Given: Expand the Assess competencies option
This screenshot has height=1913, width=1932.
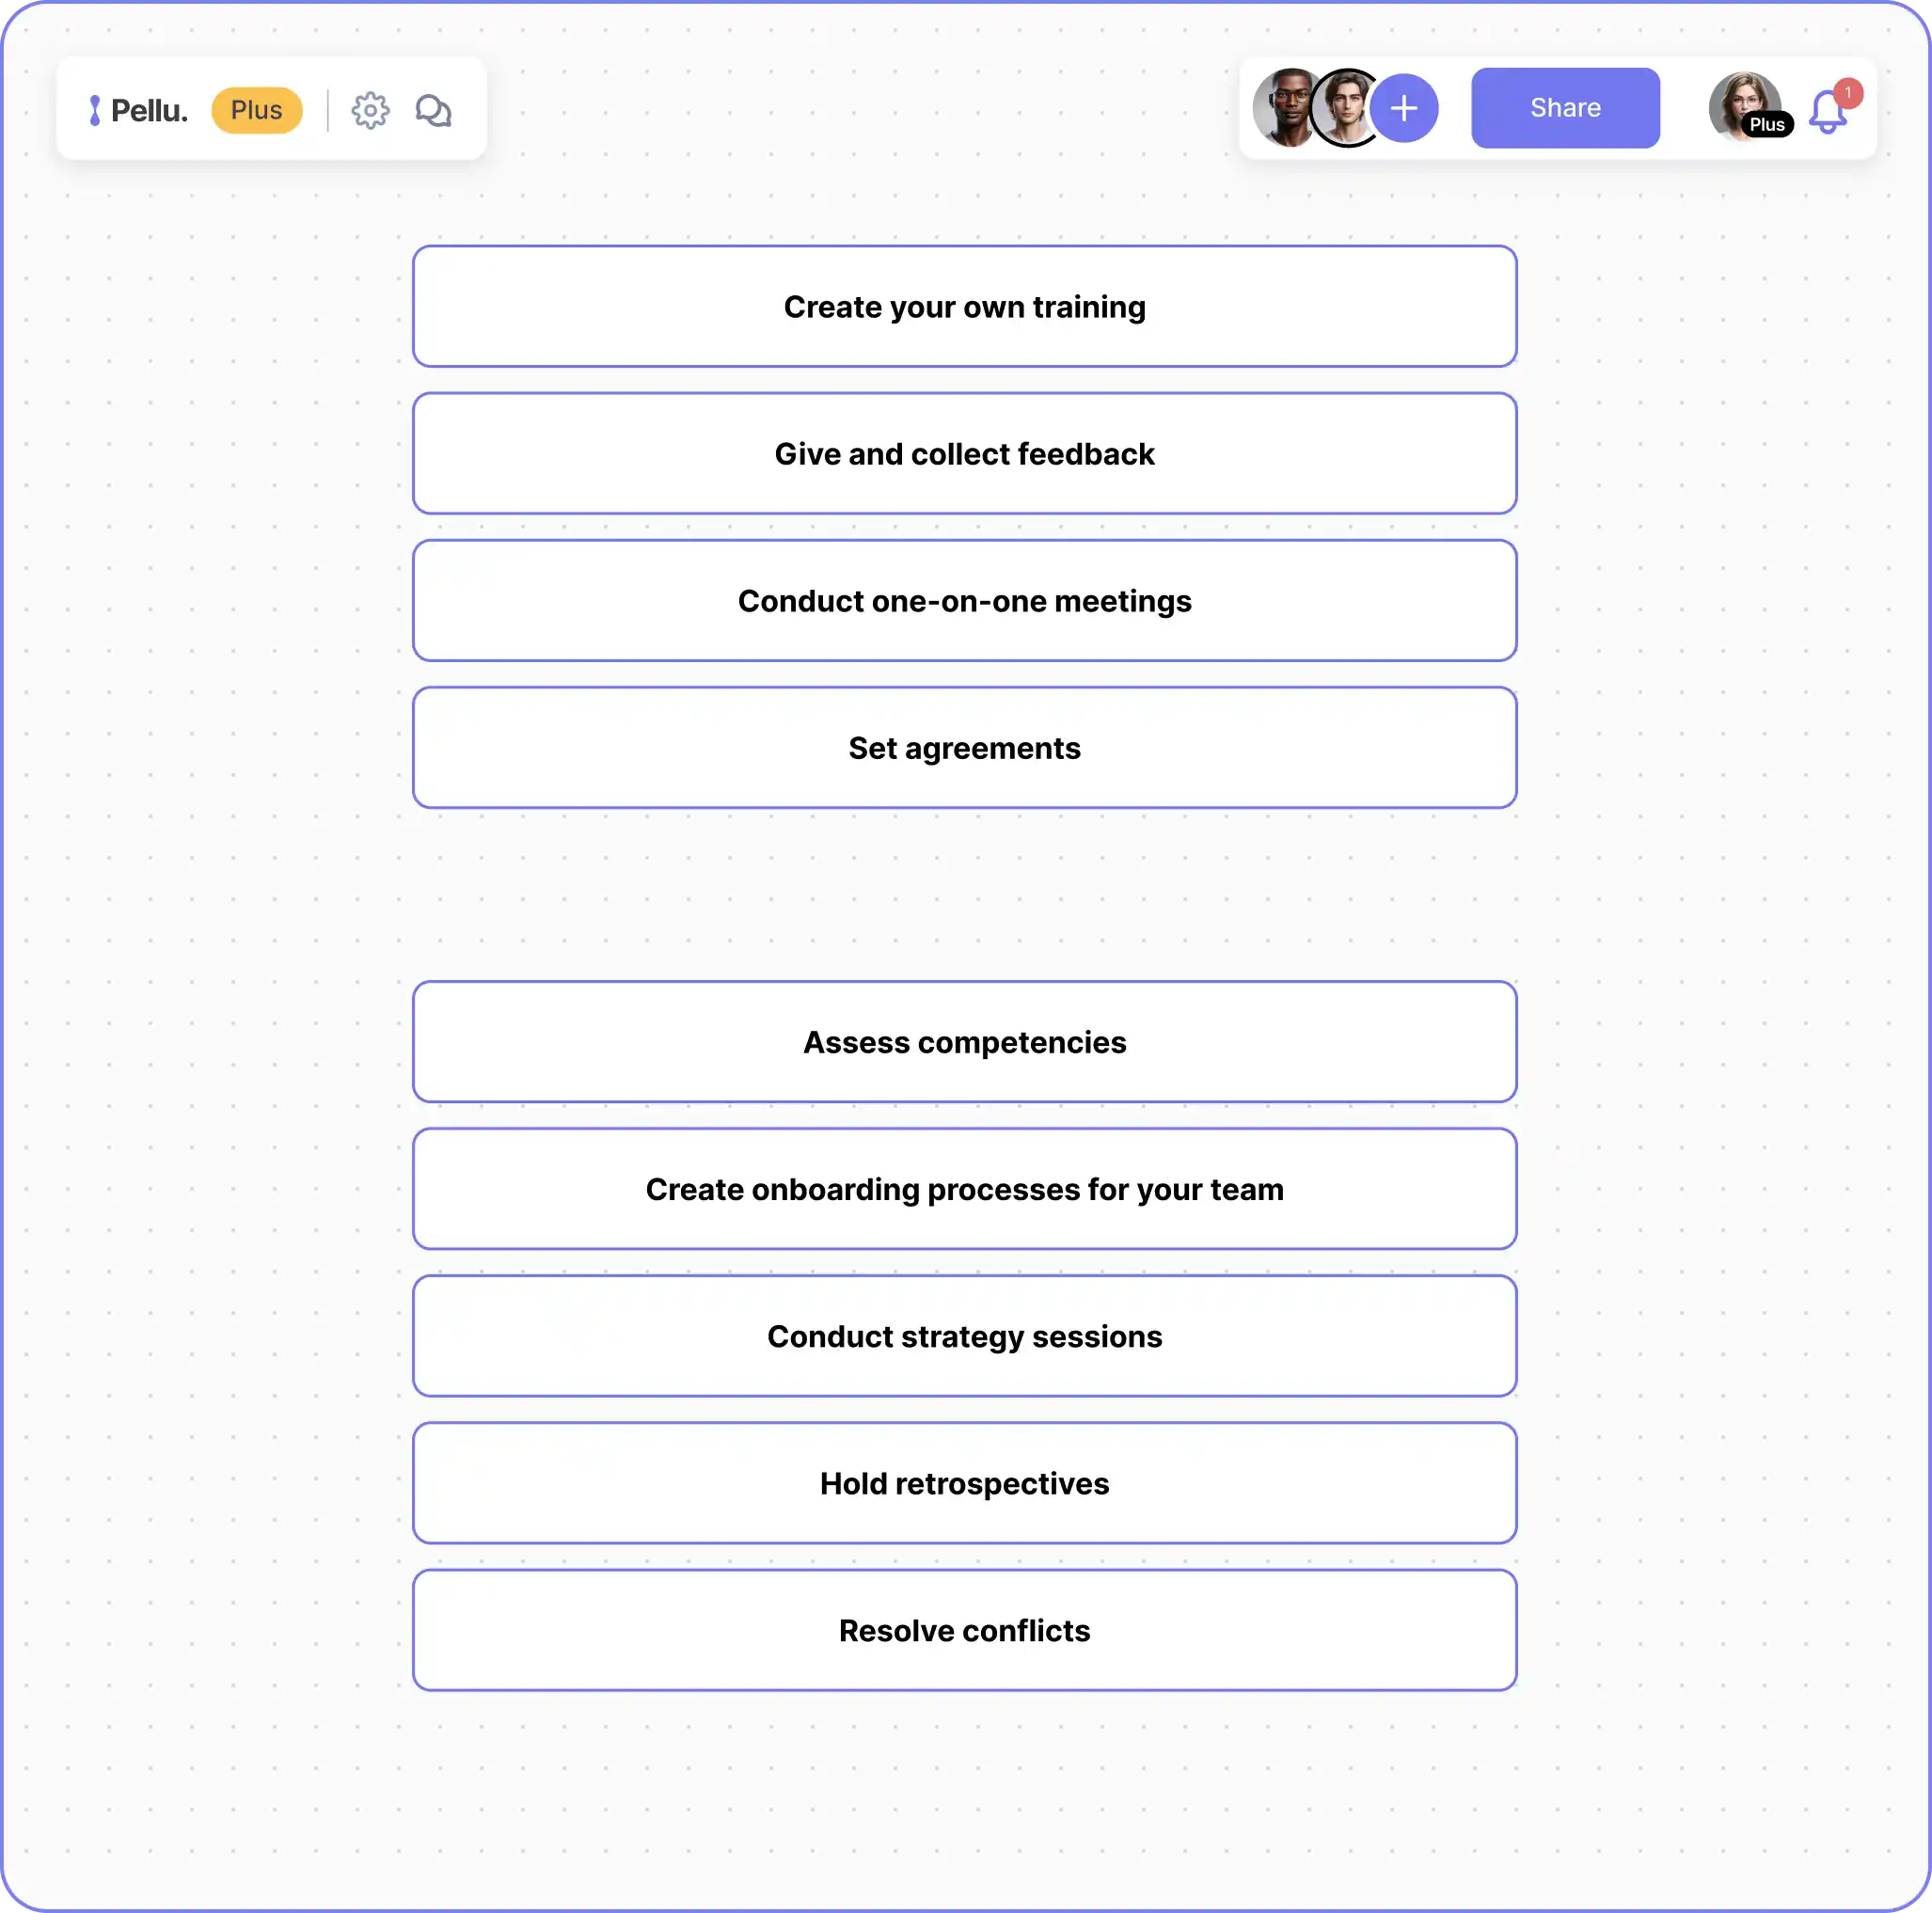Looking at the screenshot, I should pos(965,1040).
